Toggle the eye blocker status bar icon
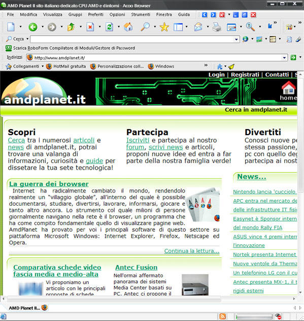 [278, 316]
